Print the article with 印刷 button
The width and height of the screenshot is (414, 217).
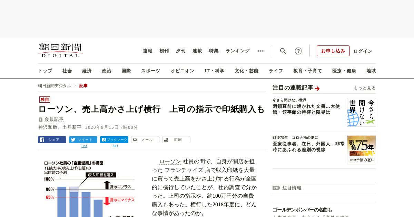176,139
